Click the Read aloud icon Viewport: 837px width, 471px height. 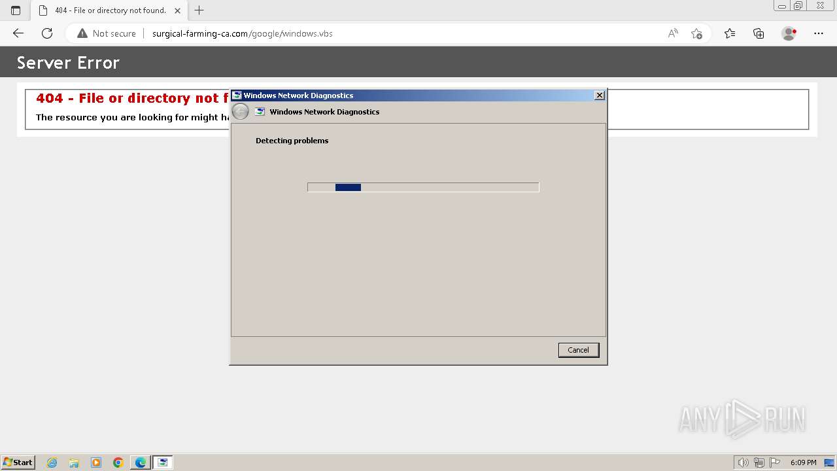(x=673, y=33)
